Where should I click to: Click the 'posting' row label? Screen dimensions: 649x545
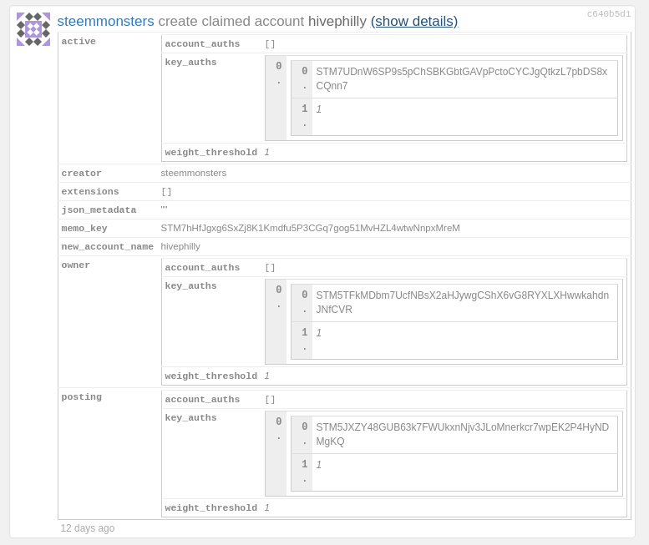click(82, 397)
